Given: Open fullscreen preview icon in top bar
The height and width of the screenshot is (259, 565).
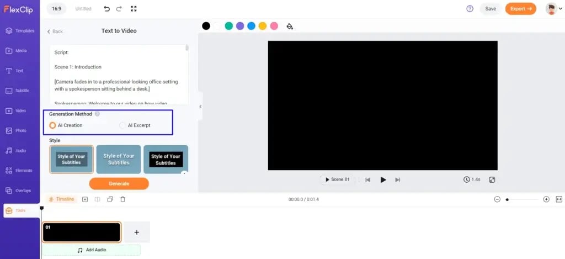Looking at the screenshot, I should point(134,9).
